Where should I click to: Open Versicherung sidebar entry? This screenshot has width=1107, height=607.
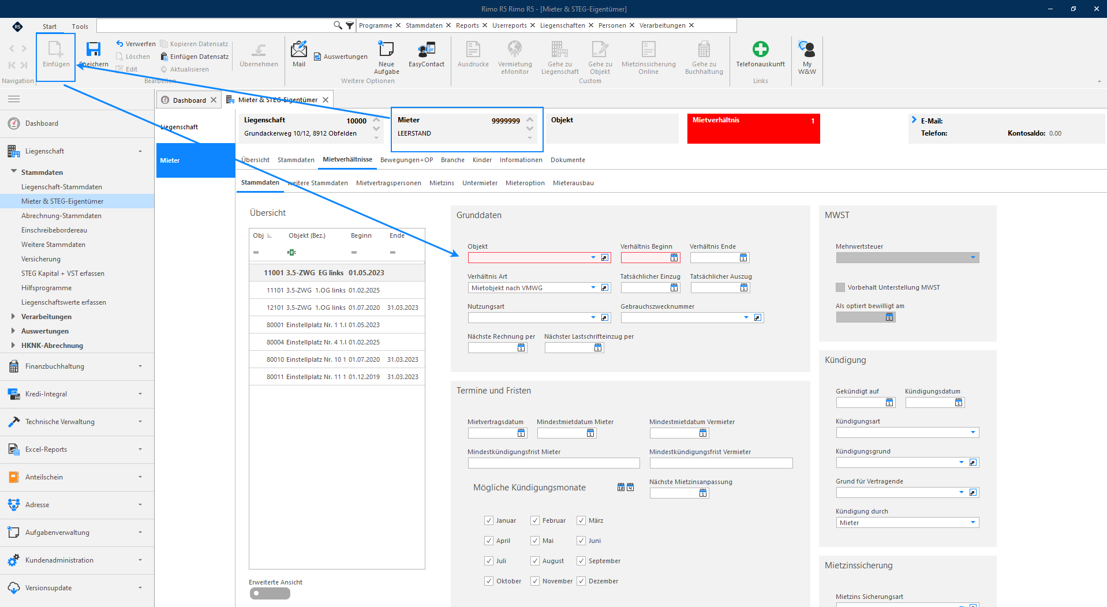[x=41, y=259]
